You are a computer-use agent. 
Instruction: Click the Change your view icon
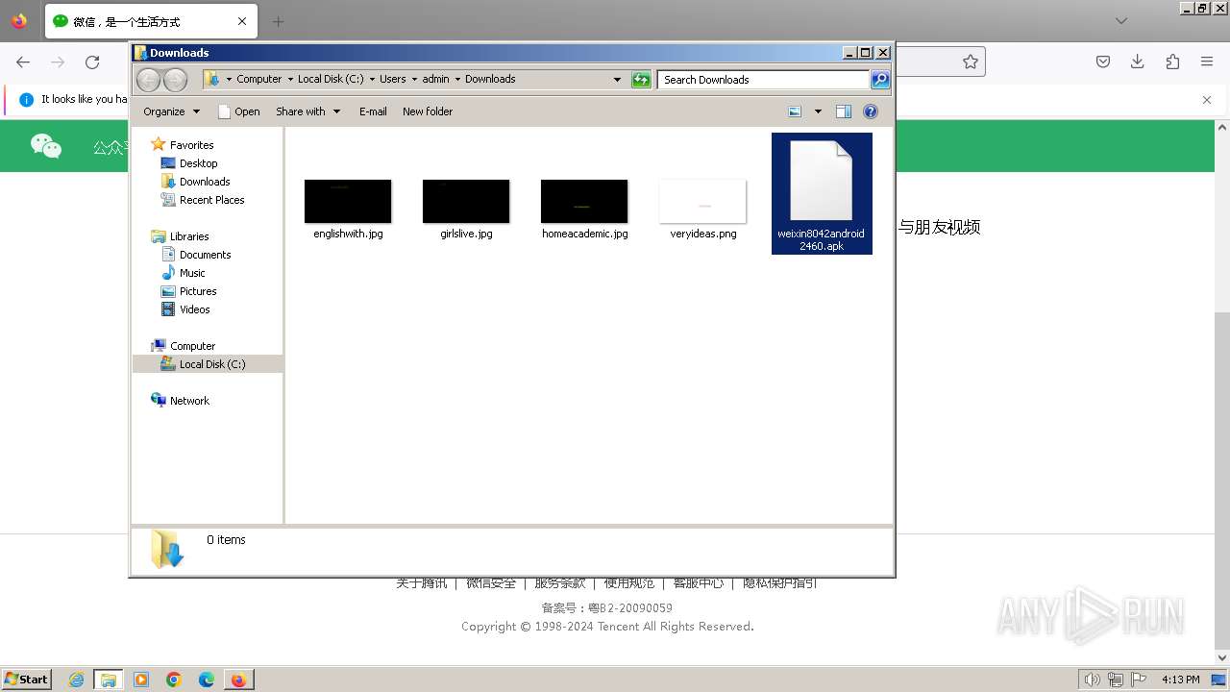[795, 111]
